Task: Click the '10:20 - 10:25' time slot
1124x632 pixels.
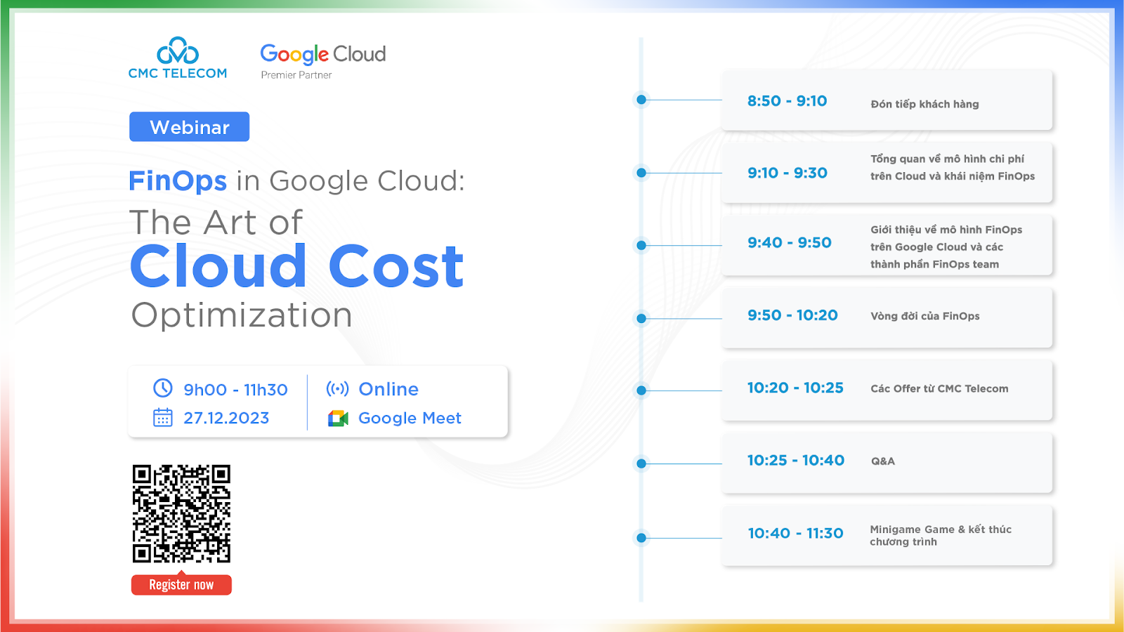Action: [795, 388]
